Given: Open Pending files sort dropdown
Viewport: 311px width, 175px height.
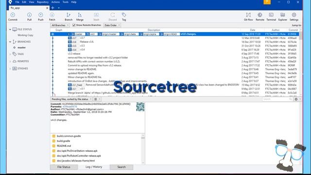Looking at the screenshot, I should click(x=71, y=99).
